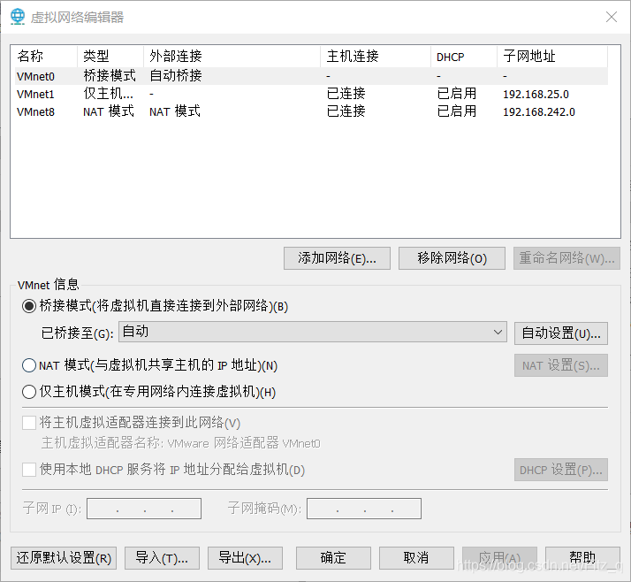
Task: Click 应用(A) button
Action: pos(499,558)
